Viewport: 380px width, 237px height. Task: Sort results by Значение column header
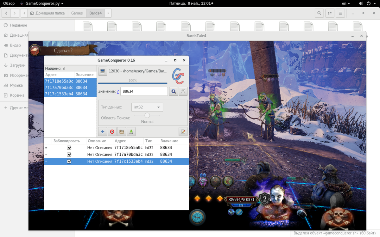(x=85, y=75)
